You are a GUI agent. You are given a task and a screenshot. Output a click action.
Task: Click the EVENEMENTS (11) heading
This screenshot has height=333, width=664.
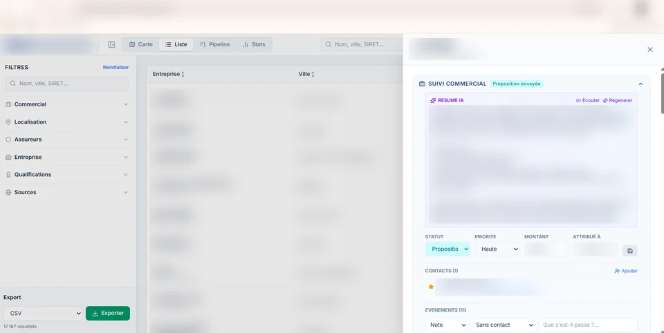click(x=446, y=310)
